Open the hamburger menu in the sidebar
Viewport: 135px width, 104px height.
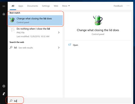tap(4, 6)
